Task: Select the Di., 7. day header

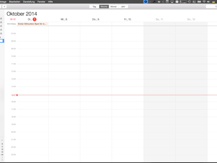Action: [32, 19]
